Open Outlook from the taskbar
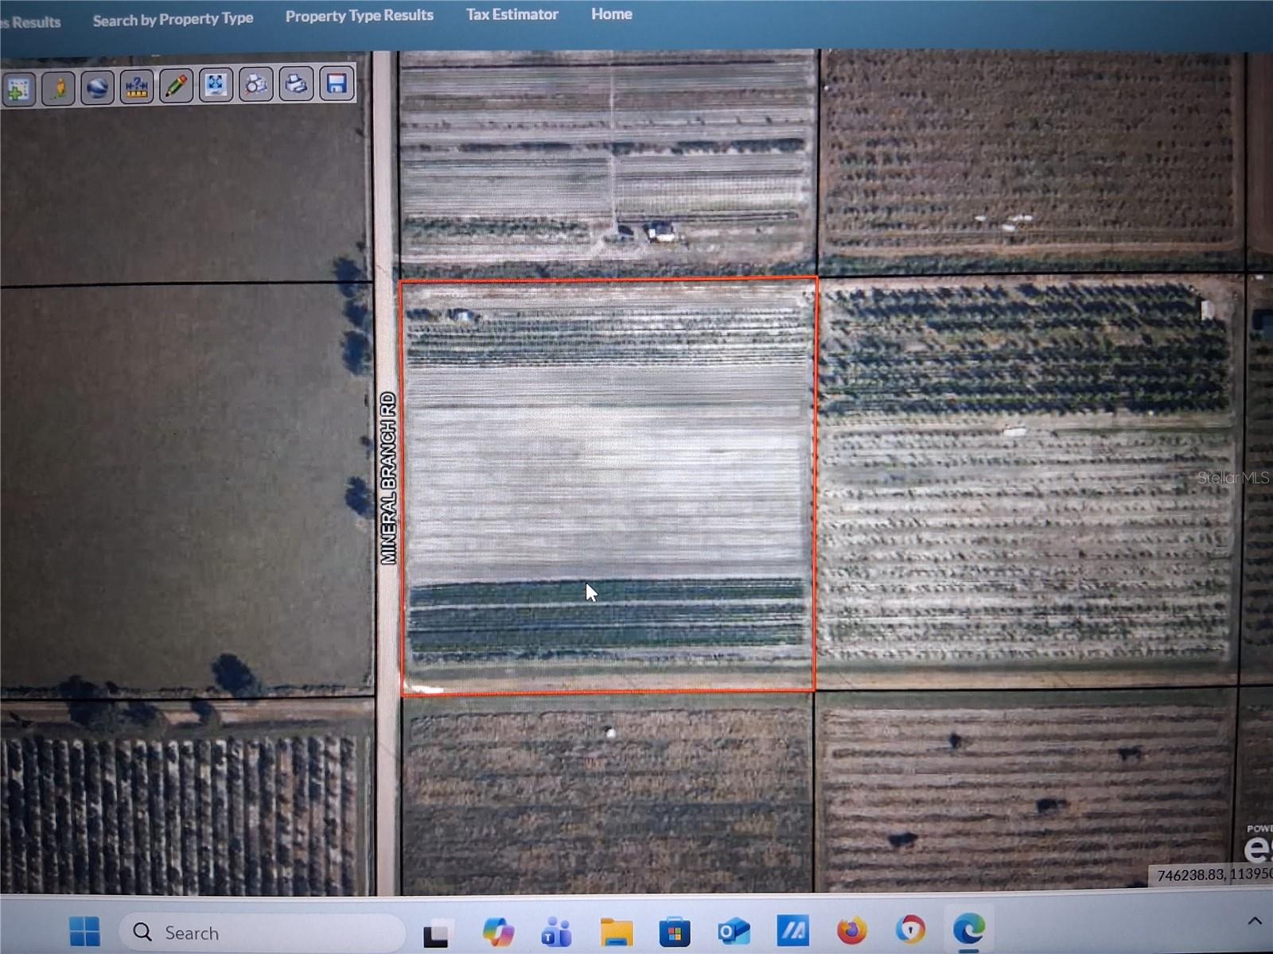1273x954 pixels. tap(734, 931)
